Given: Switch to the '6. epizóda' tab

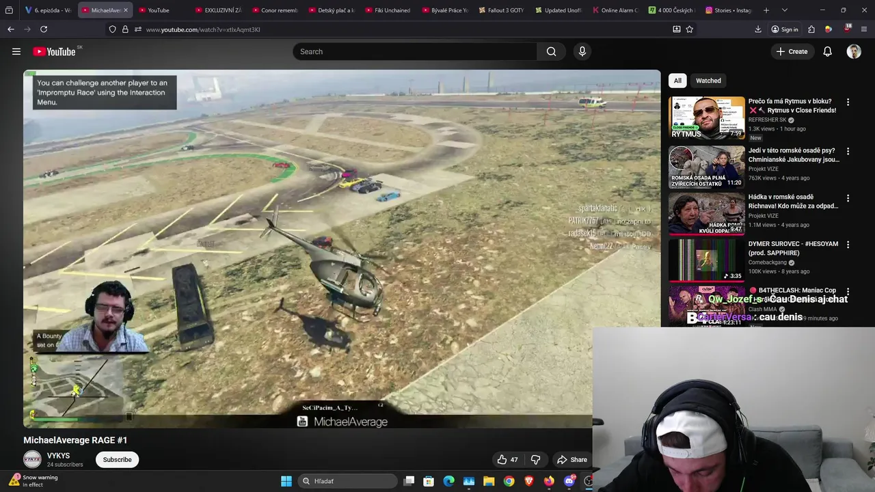Looking at the screenshot, I should 48,10.
